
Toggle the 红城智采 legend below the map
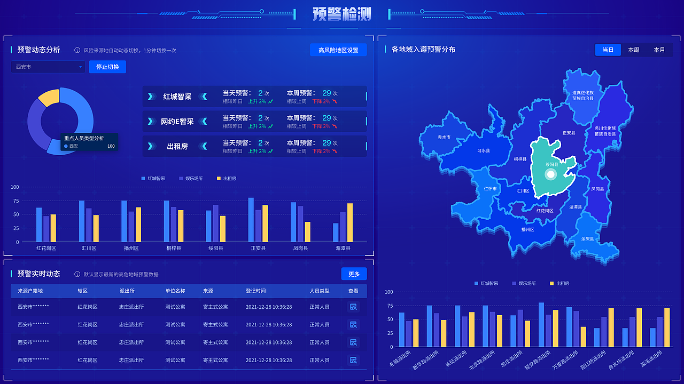pos(484,283)
